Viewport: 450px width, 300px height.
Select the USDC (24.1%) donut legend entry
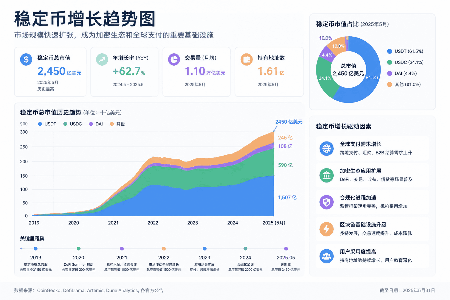coord(405,62)
